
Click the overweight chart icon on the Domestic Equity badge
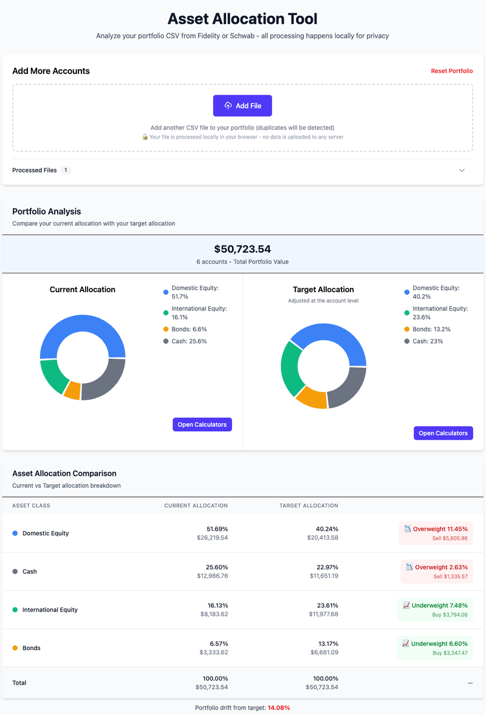[x=408, y=529]
